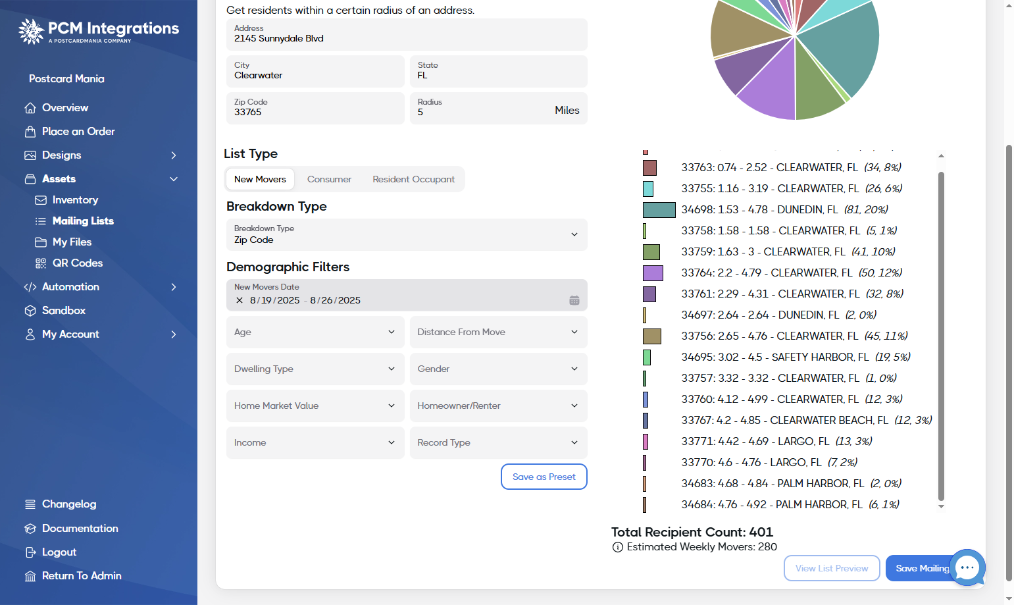Click the Automation code icon
1014x605 pixels.
(x=30, y=287)
